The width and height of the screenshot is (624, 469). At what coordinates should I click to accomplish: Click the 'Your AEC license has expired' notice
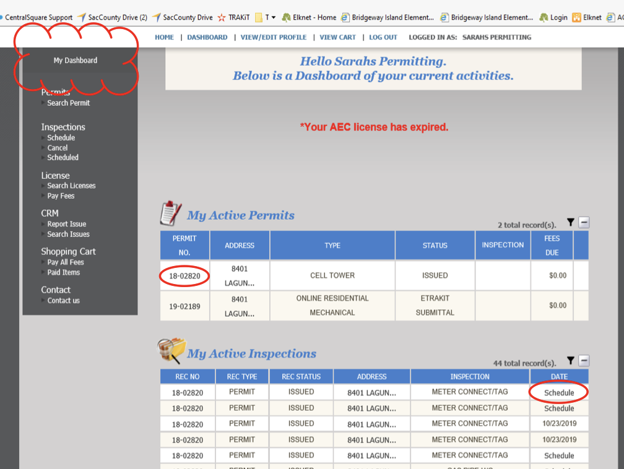click(374, 127)
